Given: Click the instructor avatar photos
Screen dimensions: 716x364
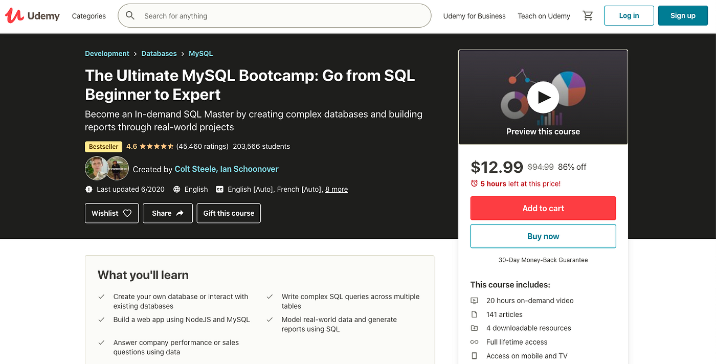Looking at the screenshot, I should (106, 169).
